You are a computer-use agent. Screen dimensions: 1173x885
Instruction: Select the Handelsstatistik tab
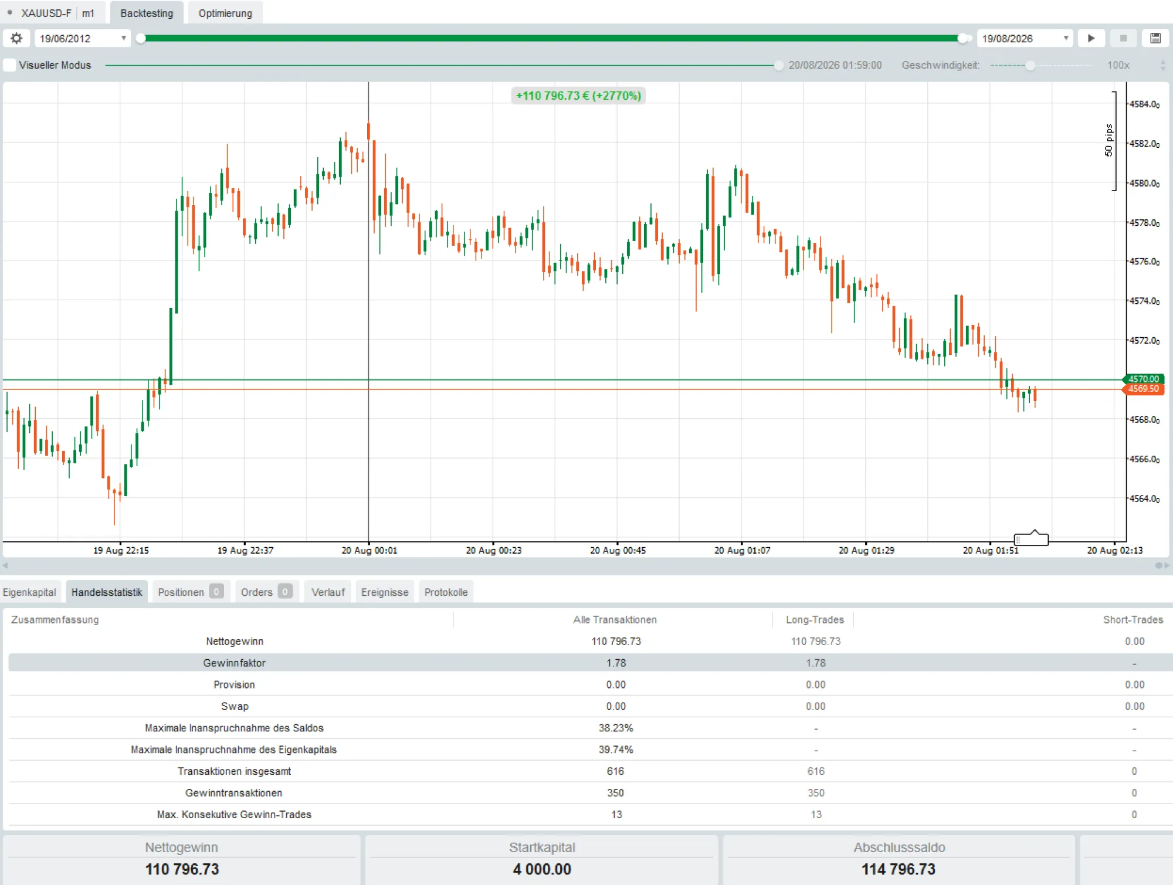coord(107,592)
